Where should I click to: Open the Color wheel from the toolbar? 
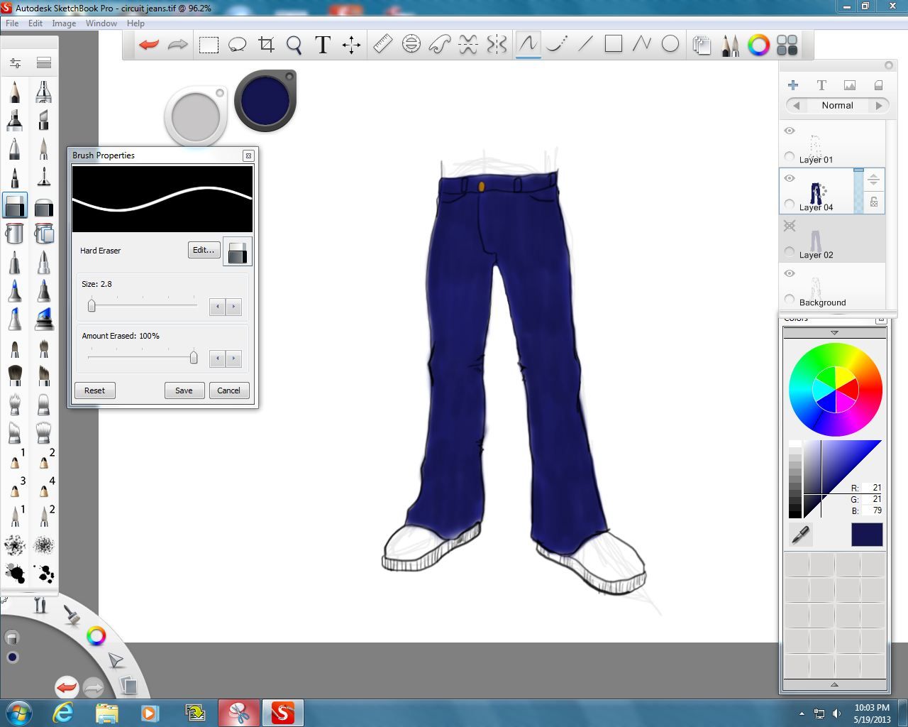click(758, 45)
